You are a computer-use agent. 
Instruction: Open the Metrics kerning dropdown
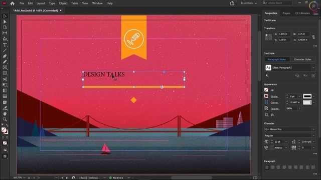[x=286, y=148]
